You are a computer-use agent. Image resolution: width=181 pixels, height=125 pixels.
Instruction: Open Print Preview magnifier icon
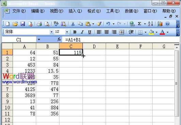click(x=47, y=24)
